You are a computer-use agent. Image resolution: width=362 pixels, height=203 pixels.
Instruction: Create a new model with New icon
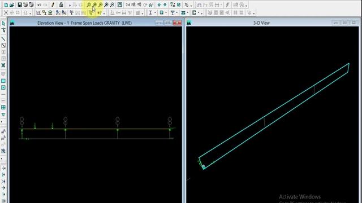point(6,5)
